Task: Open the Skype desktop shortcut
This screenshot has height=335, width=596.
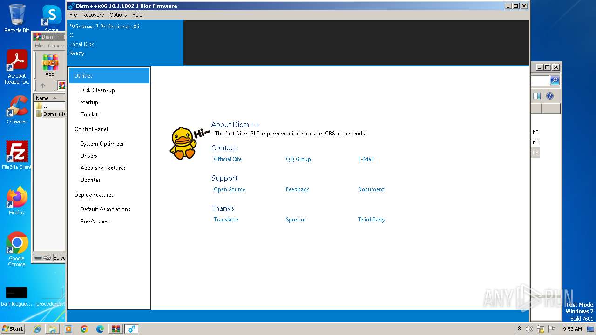Action: click(52, 19)
